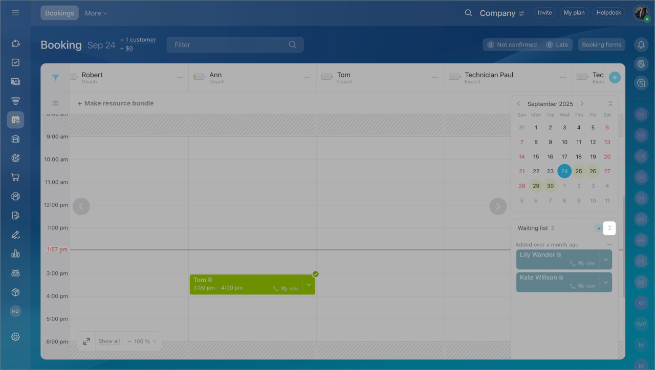Select September 25 in the calendar
655x370 pixels.
tap(579, 171)
